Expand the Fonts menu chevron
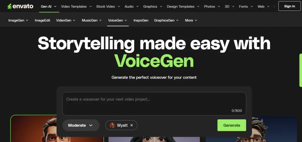 (x=251, y=6)
